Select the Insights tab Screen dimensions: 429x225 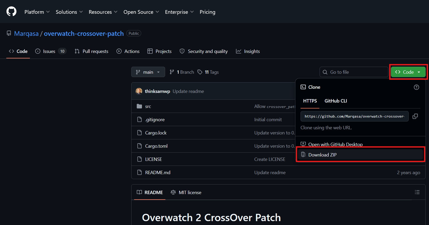click(x=248, y=51)
